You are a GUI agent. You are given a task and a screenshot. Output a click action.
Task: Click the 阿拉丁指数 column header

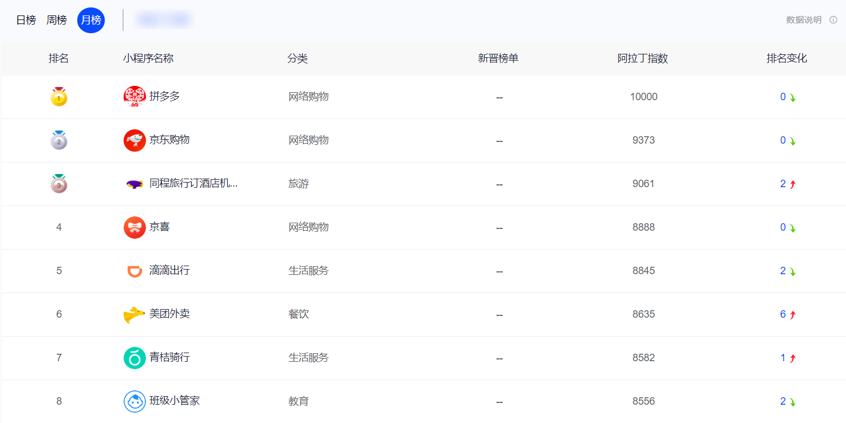(643, 58)
